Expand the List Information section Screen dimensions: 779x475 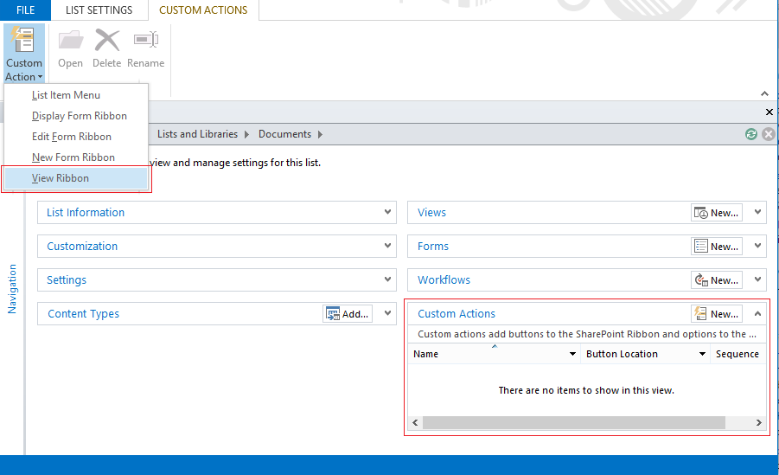pos(388,212)
